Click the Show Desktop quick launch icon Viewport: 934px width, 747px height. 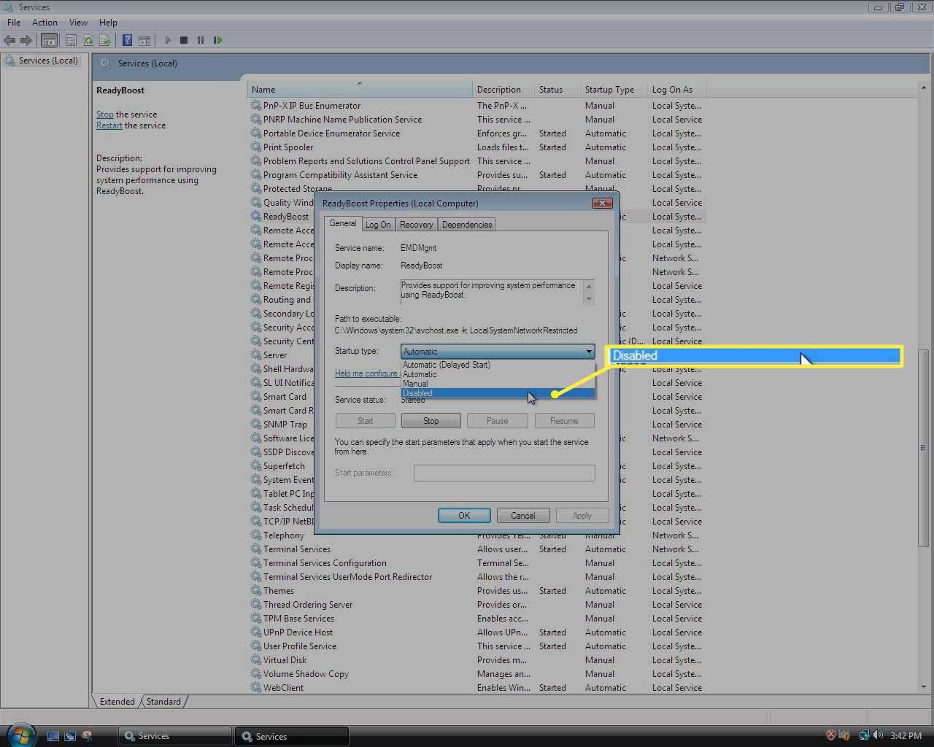(53, 736)
